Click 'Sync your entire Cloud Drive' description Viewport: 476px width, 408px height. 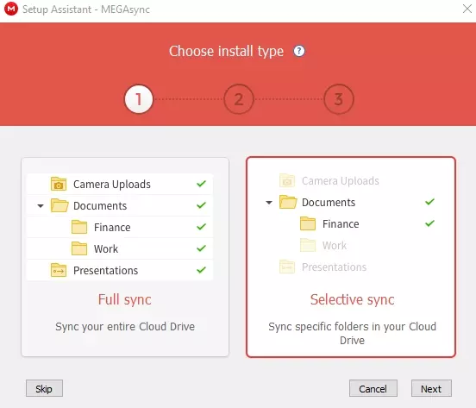click(125, 327)
